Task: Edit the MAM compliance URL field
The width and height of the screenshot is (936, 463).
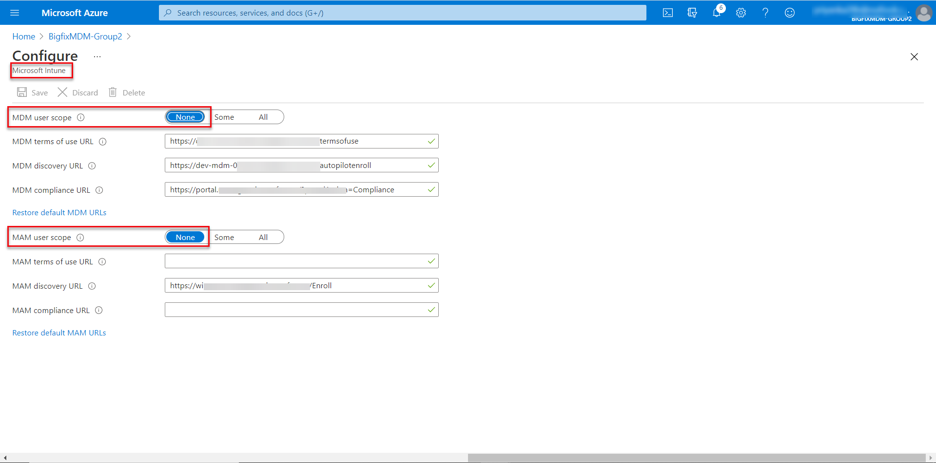Action: [301, 310]
